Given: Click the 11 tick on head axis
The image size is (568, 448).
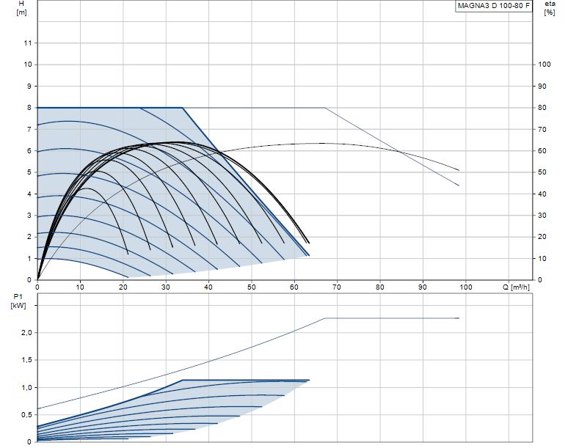Looking at the screenshot, I should pos(28,43).
